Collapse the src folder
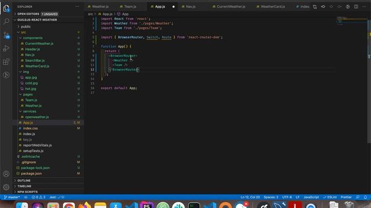 pos(48,32)
